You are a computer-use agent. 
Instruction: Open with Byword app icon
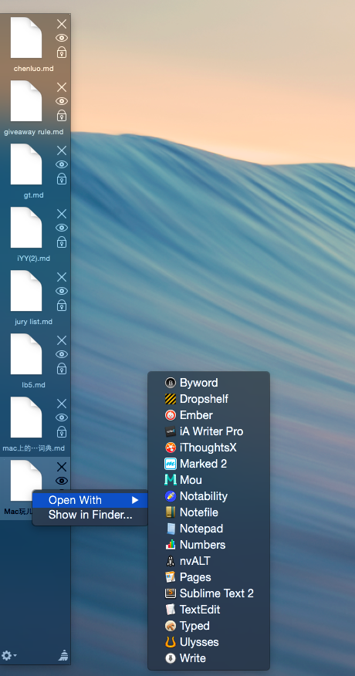pyautogui.click(x=171, y=383)
